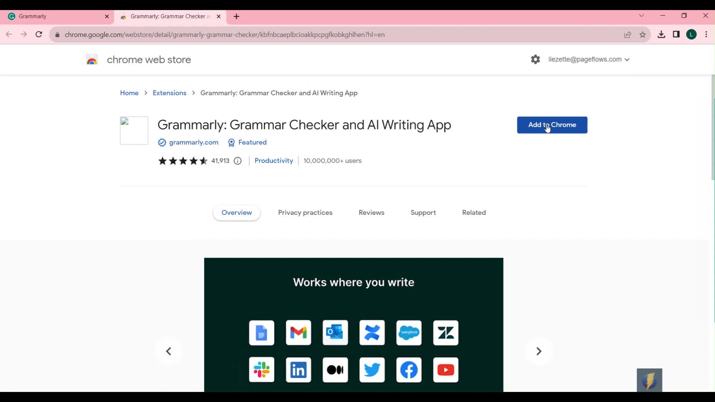
Task: Close the first Grammarly browser tab
Action: 107,16
